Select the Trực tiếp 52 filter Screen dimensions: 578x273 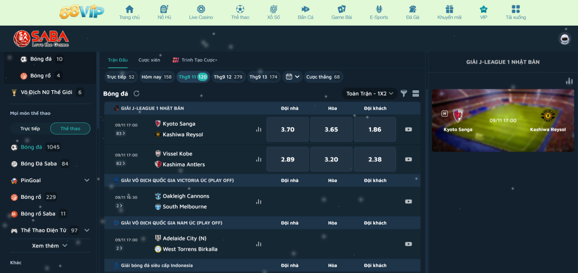[120, 77]
